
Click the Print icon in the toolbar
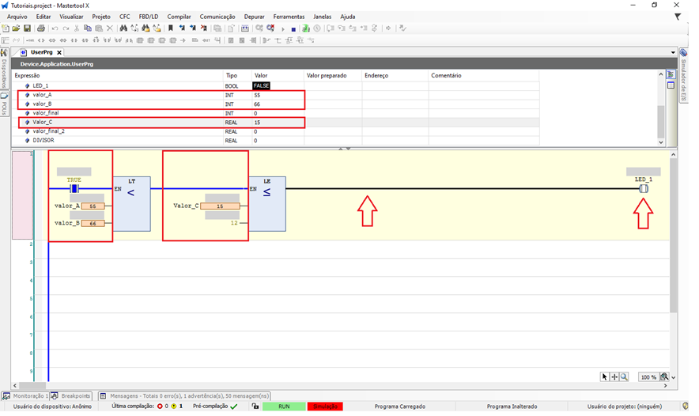(x=41, y=28)
